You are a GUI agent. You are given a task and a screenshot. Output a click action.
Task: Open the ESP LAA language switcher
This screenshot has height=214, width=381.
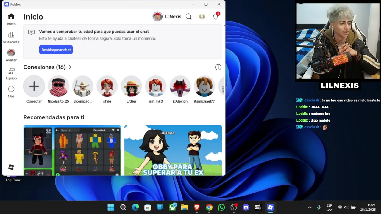(x=329, y=207)
